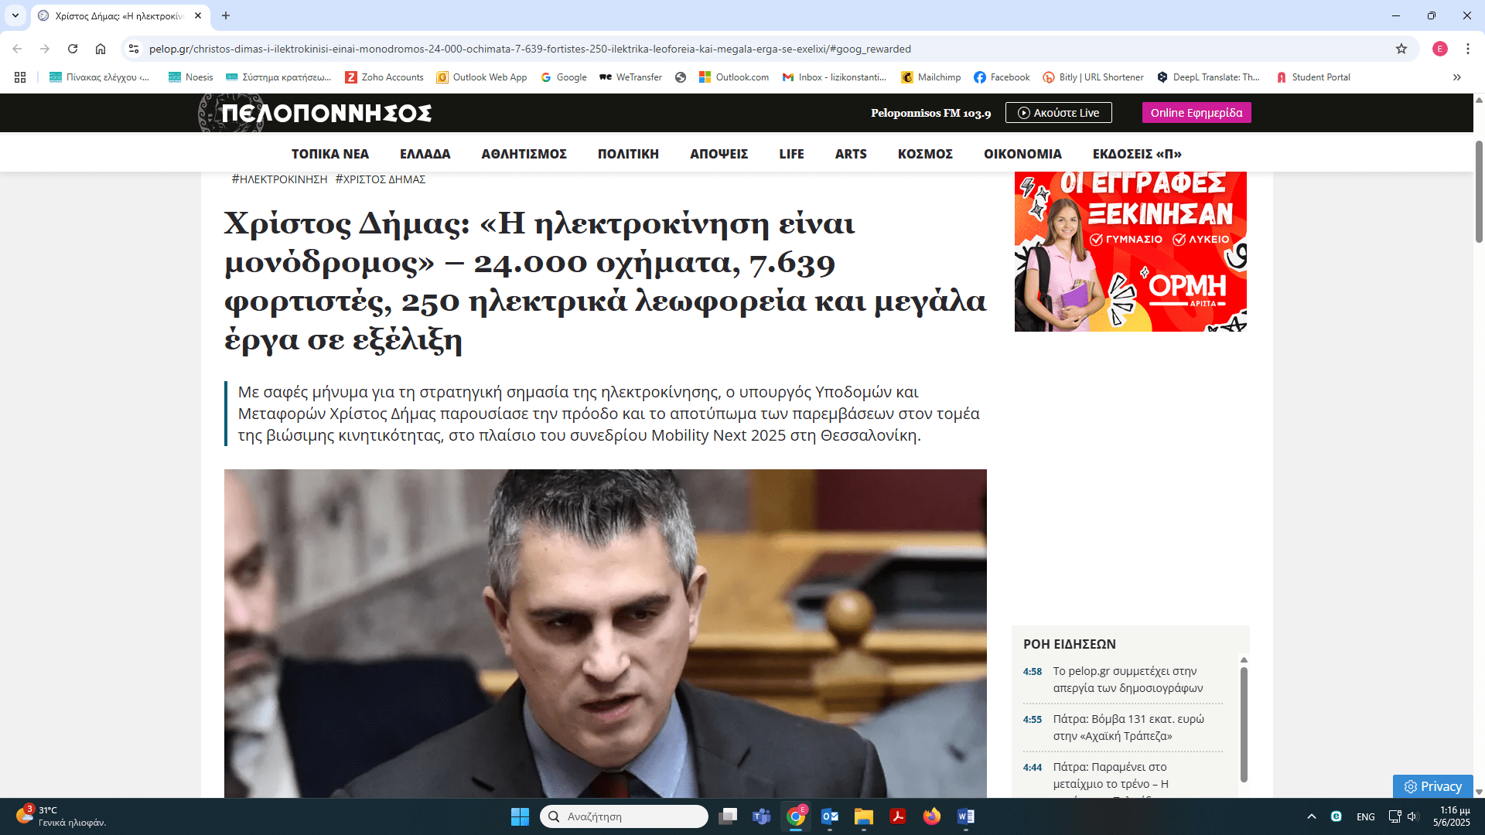Open the ΑΘΛΗΤΙΣΜΟΣ menu section

coord(524,154)
